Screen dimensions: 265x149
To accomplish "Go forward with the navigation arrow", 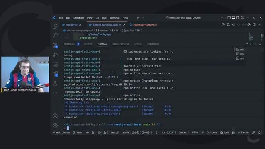I will pos(142,17).
